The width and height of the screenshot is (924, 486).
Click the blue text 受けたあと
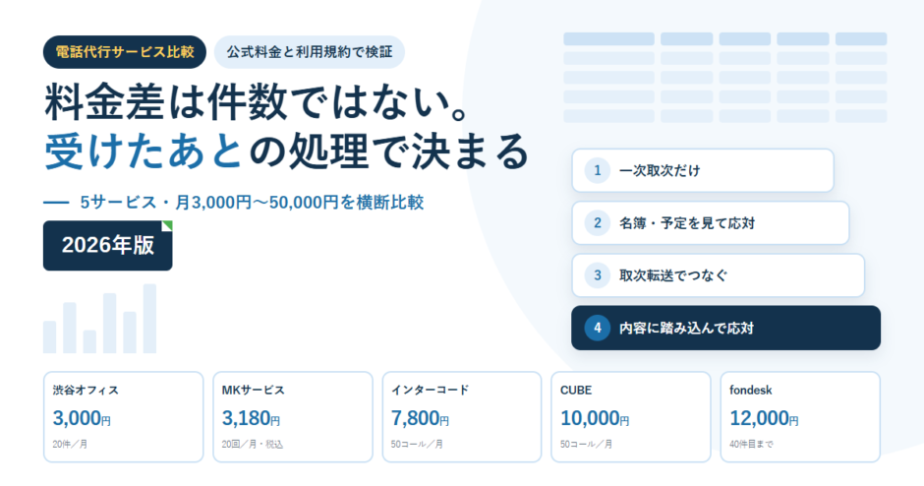tap(144, 151)
